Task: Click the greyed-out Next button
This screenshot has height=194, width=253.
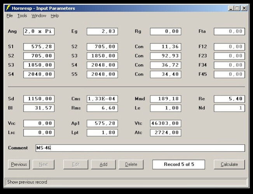Action: (44, 165)
